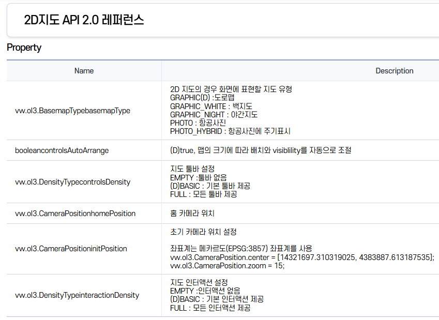Click the text '지도 인터액션 설정'
This screenshot has width=439, height=320.
tap(199, 282)
